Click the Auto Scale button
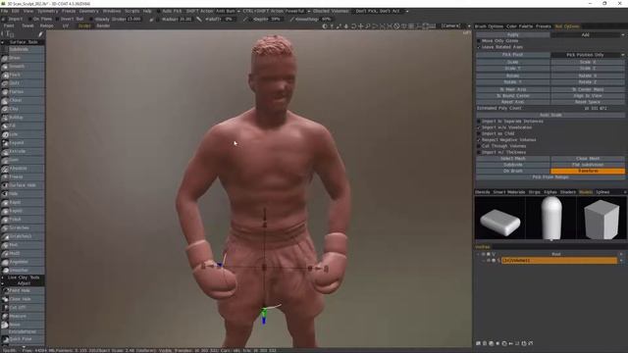This screenshot has height=353, width=628. coord(550,115)
